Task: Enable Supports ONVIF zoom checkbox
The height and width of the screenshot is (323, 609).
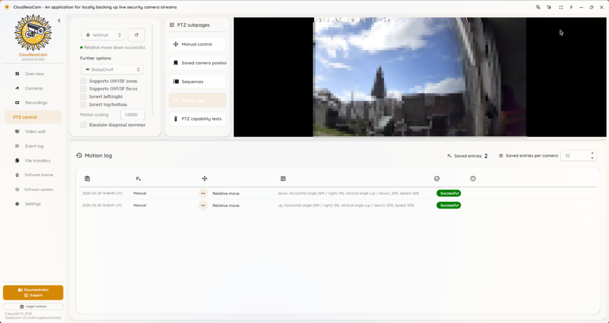Action: click(83, 81)
